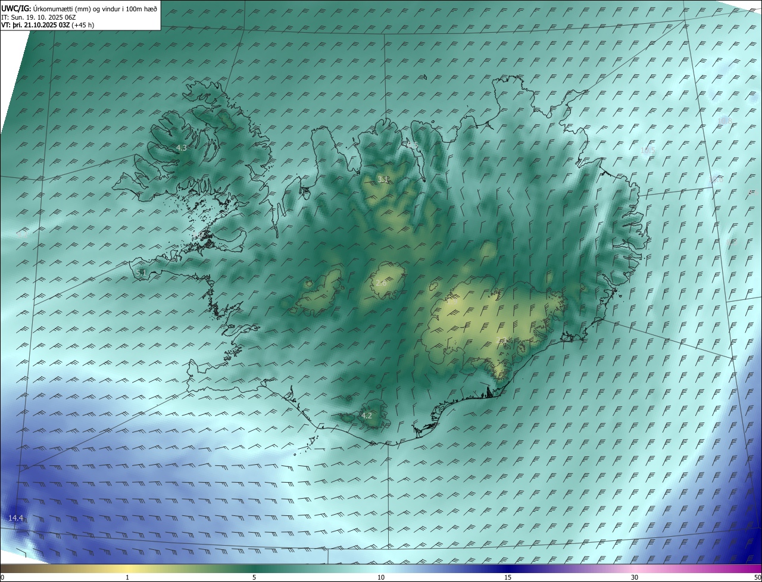The width and height of the screenshot is (762, 582).
Task: Click the '10' tick on the color scale
Action: click(x=381, y=577)
